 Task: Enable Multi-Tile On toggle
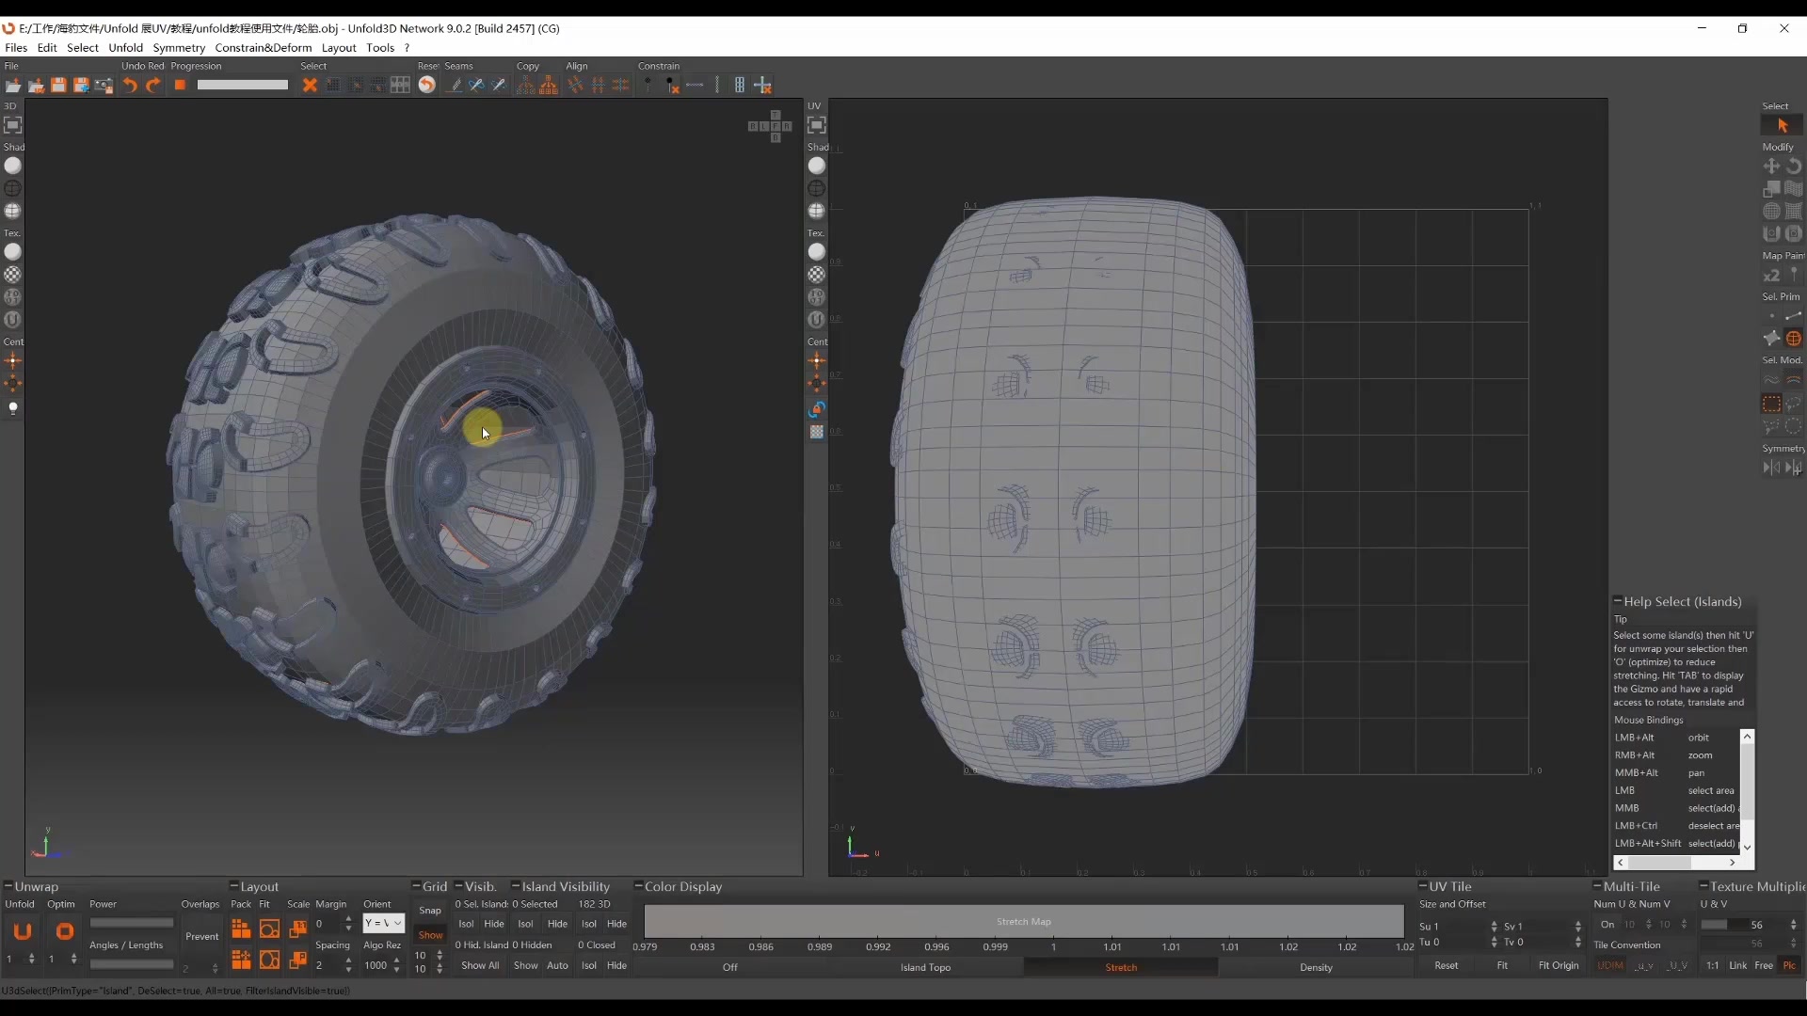click(1607, 925)
